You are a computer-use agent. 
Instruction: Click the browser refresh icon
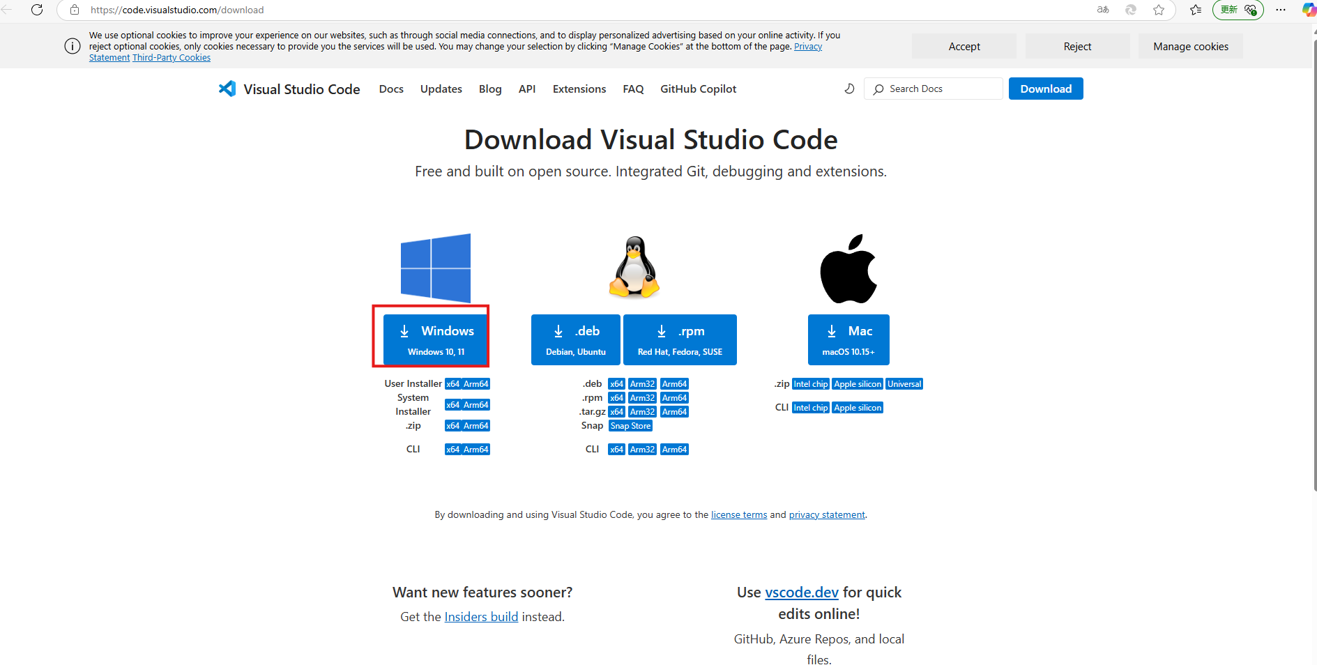pyautogui.click(x=37, y=10)
